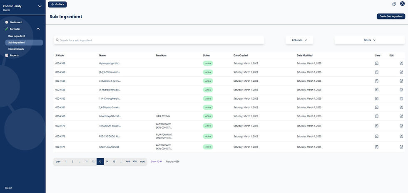Screen dimensions: 408x193
Task: Jump to pagination page 1
Action: (66, 161)
